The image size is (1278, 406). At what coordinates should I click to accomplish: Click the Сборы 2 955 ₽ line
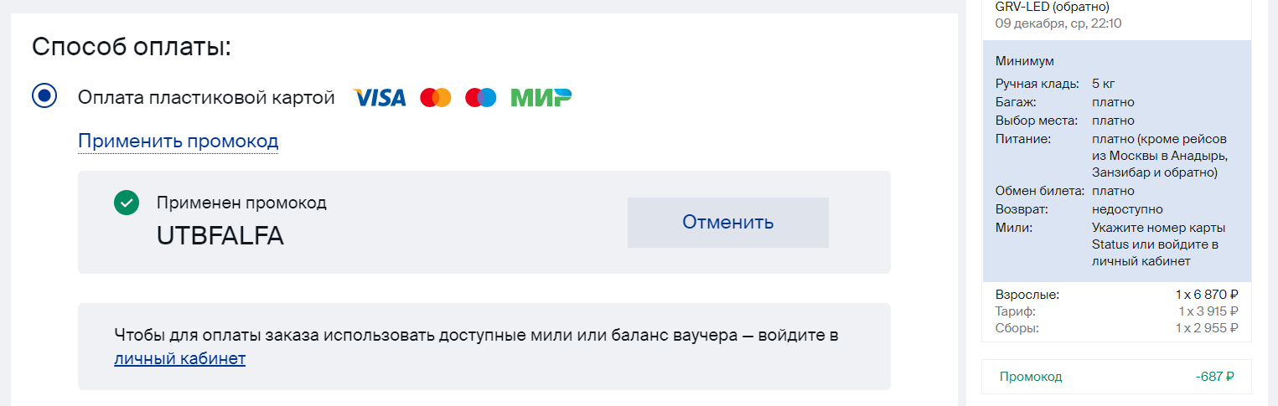(1116, 328)
